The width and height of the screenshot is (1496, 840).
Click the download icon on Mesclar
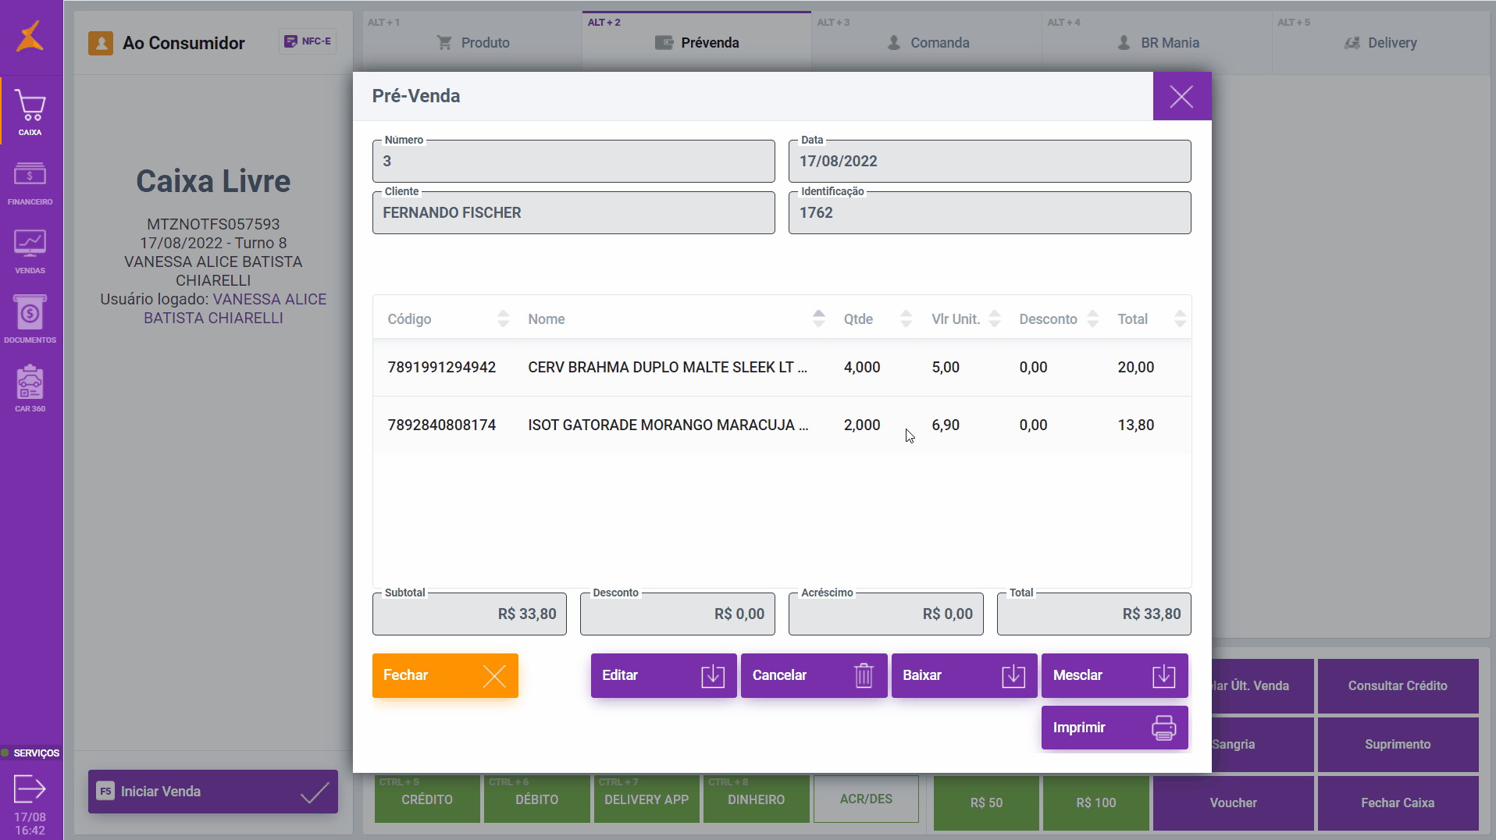[1163, 676]
